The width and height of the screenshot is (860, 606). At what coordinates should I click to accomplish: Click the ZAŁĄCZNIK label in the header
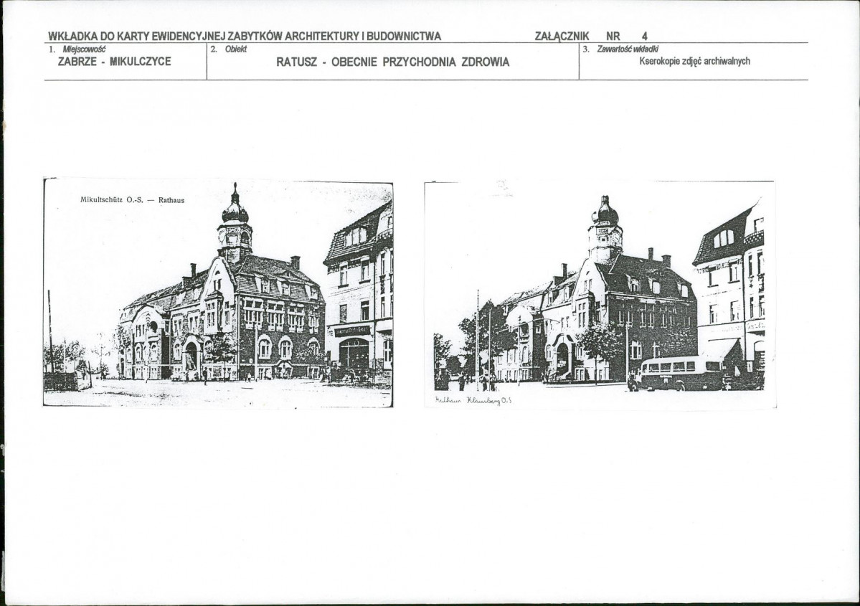click(x=562, y=36)
